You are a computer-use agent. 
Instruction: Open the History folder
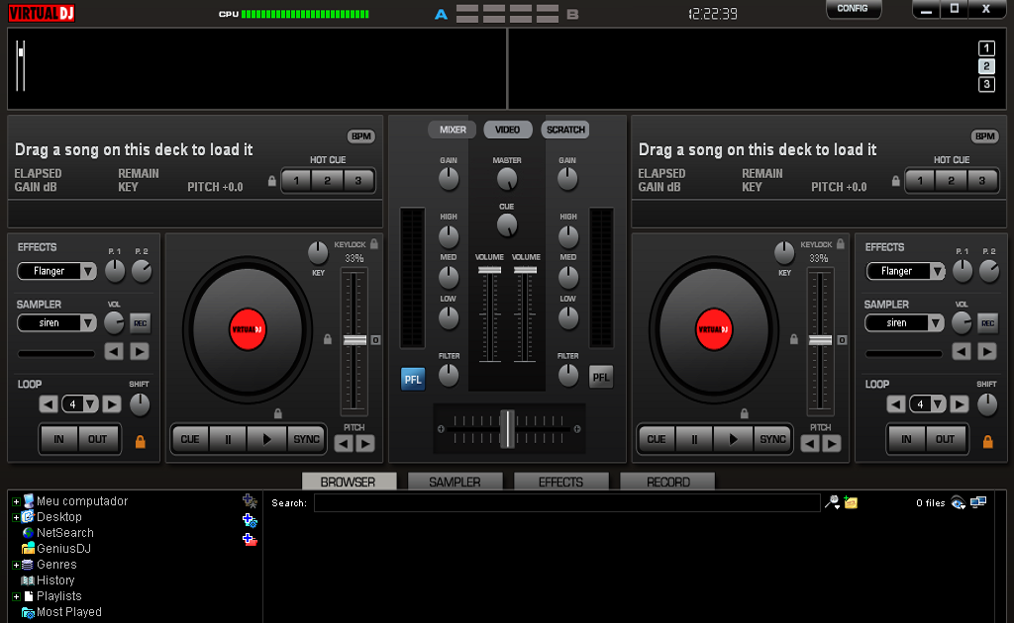pyautogui.click(x=55, y=580)
